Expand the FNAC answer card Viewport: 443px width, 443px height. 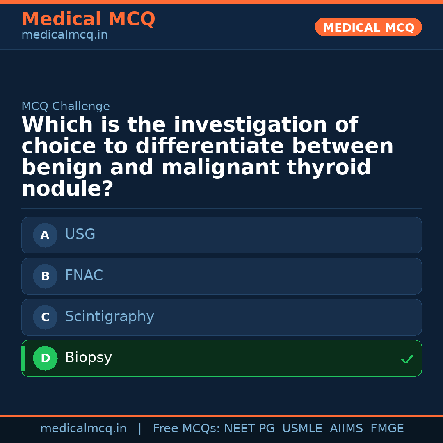(x=221, y=276)
